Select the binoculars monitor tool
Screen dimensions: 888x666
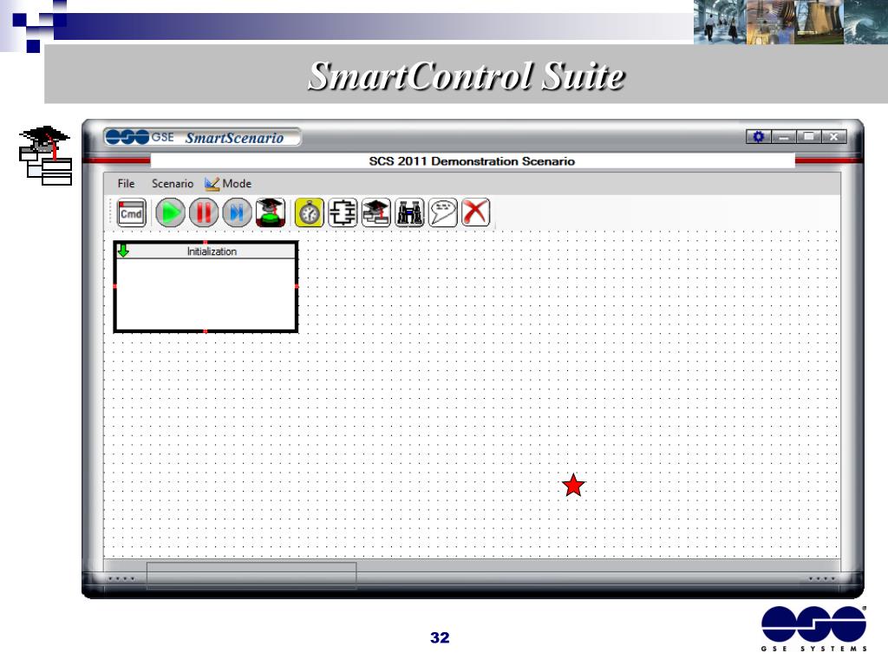click(409, 213)
